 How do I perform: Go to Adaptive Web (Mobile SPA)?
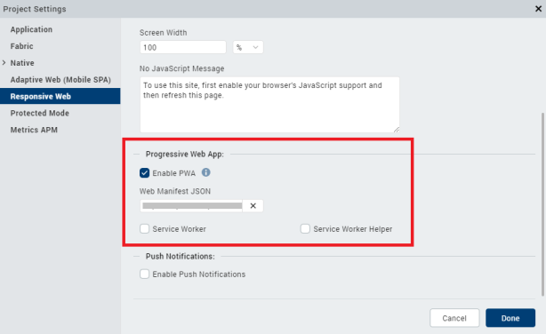click(60, 80)
